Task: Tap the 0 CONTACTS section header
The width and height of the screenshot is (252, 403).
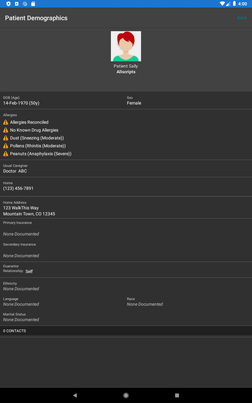Action: (14, 331)
